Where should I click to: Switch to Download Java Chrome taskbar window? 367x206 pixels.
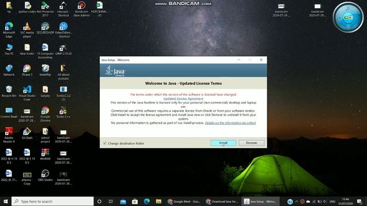coord(222,201)
